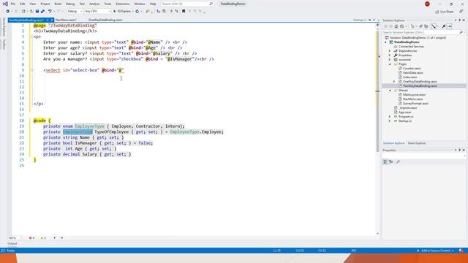468x263 pixels.
Task: Open the Edit menu
Action: [x=23, y=4]
